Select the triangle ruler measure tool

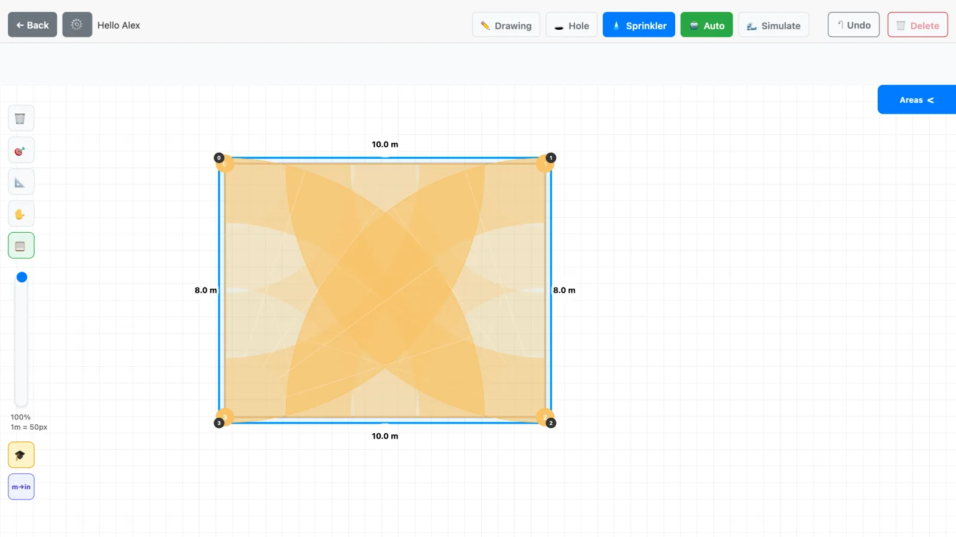tap(21, 182)
